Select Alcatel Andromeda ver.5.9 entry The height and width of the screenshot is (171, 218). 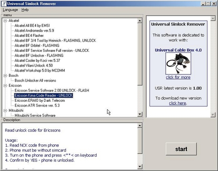coord(34,30)
